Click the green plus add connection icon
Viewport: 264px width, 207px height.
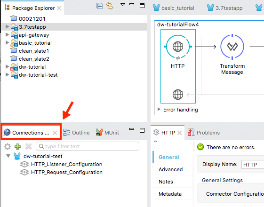pos(18,146)
